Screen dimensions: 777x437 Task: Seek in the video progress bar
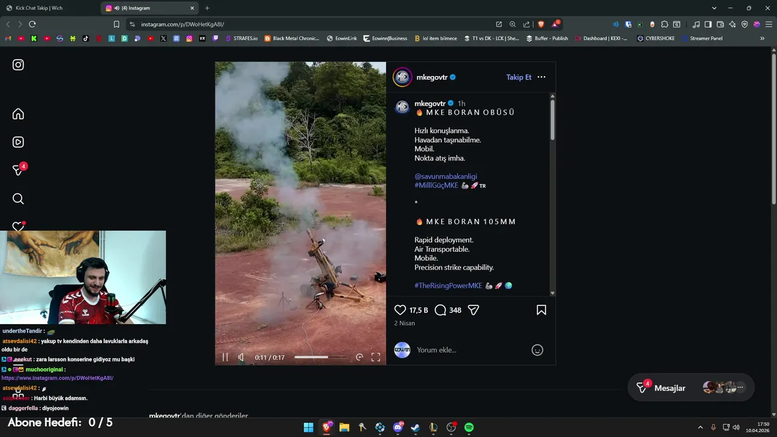[x=320, y=357]
